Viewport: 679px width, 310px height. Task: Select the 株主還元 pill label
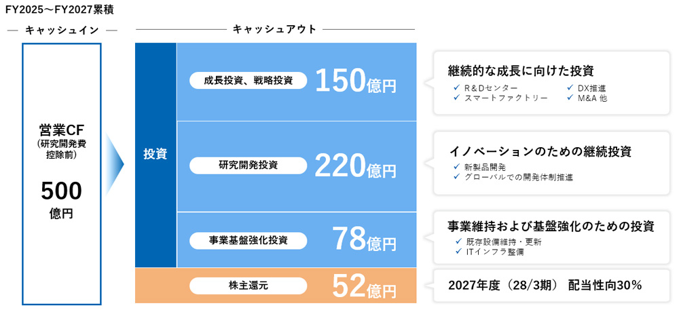click(x=248, y=286)
